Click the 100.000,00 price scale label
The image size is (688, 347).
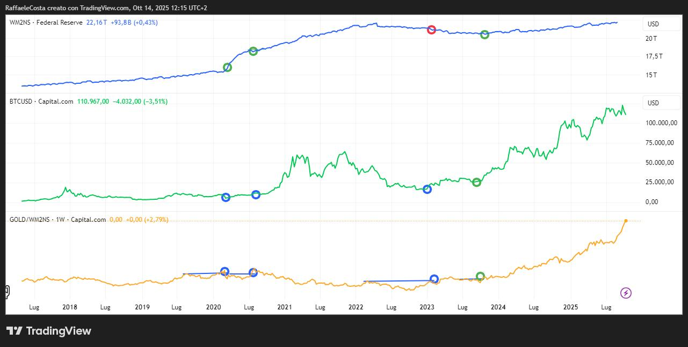coord(660,123)
